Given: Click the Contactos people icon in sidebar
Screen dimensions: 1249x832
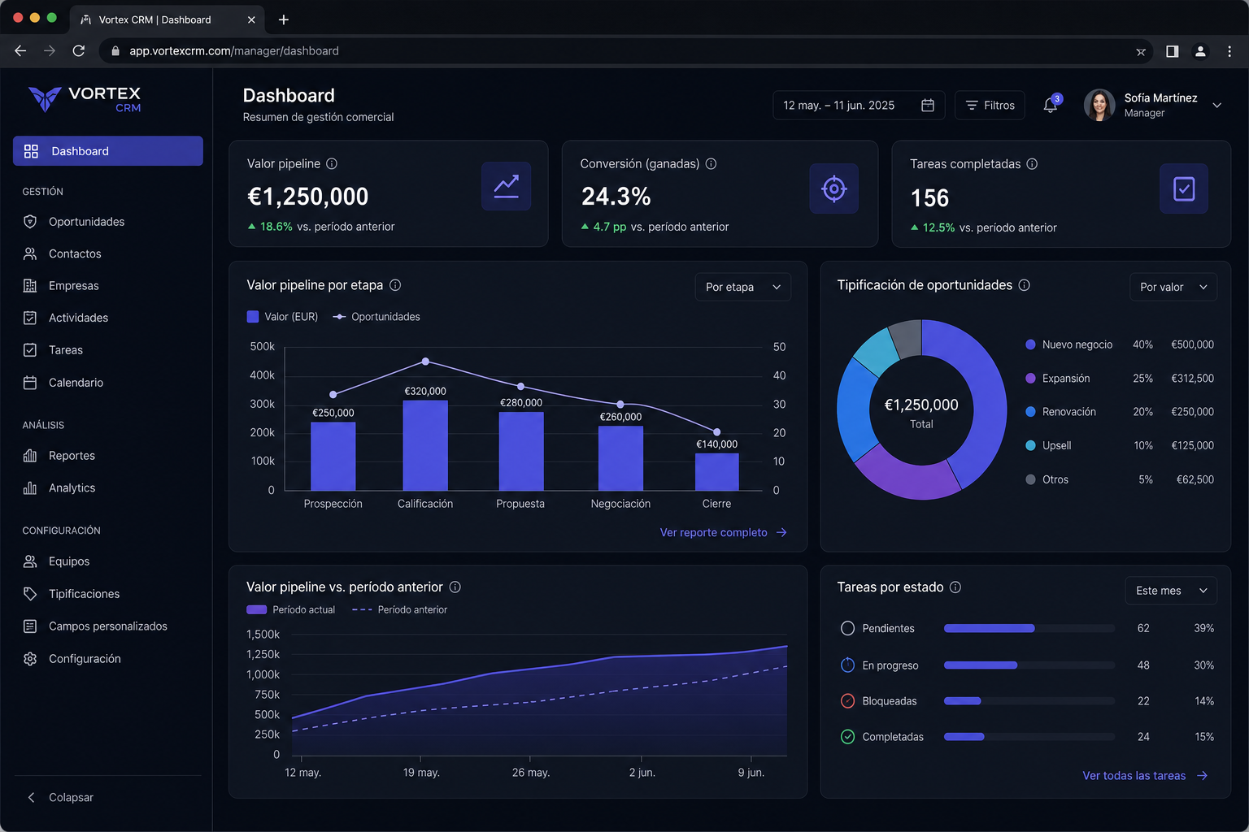Looking at the screenshot, I should (30, 253).
